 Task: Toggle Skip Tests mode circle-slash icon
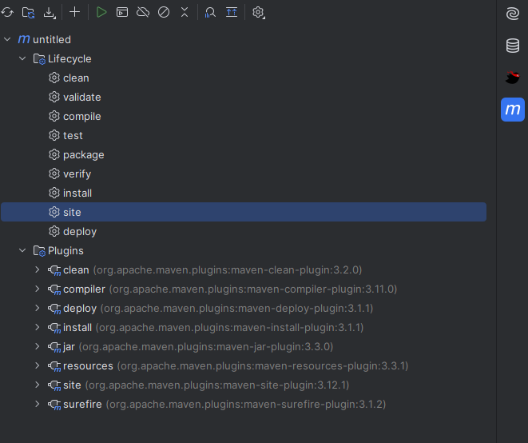pos(164,12)
